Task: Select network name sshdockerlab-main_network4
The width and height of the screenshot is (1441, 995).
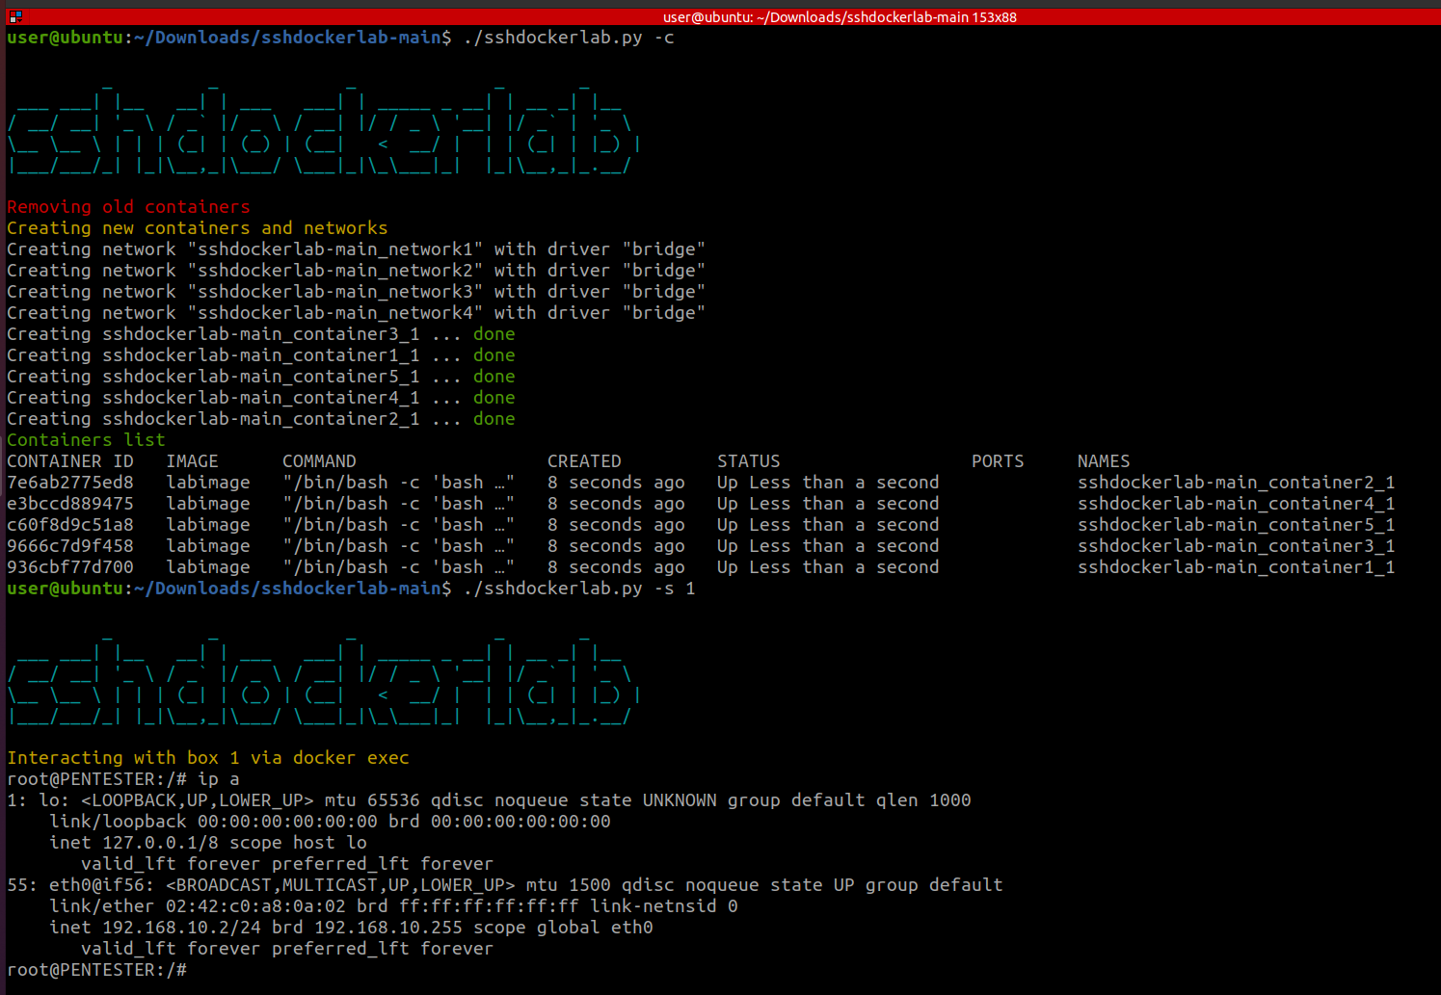Action: (337, 312)
